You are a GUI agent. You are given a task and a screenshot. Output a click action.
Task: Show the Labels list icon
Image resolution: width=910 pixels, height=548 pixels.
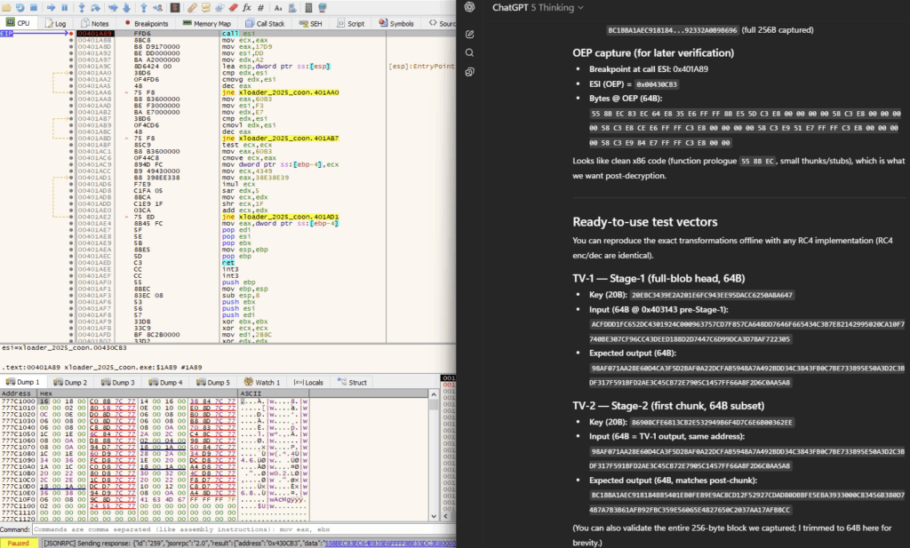pos(220,7)
